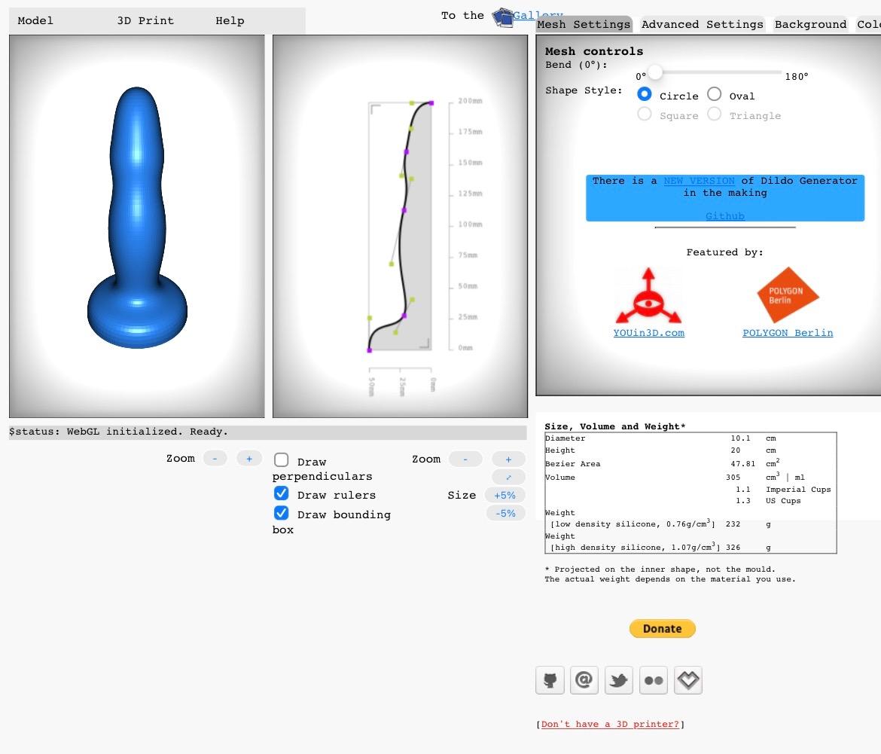The width and height of the screenshot is (881, 754).
Task: Click the heart diamond icon button
Action: pyautogui.click(x=688, y=680)
